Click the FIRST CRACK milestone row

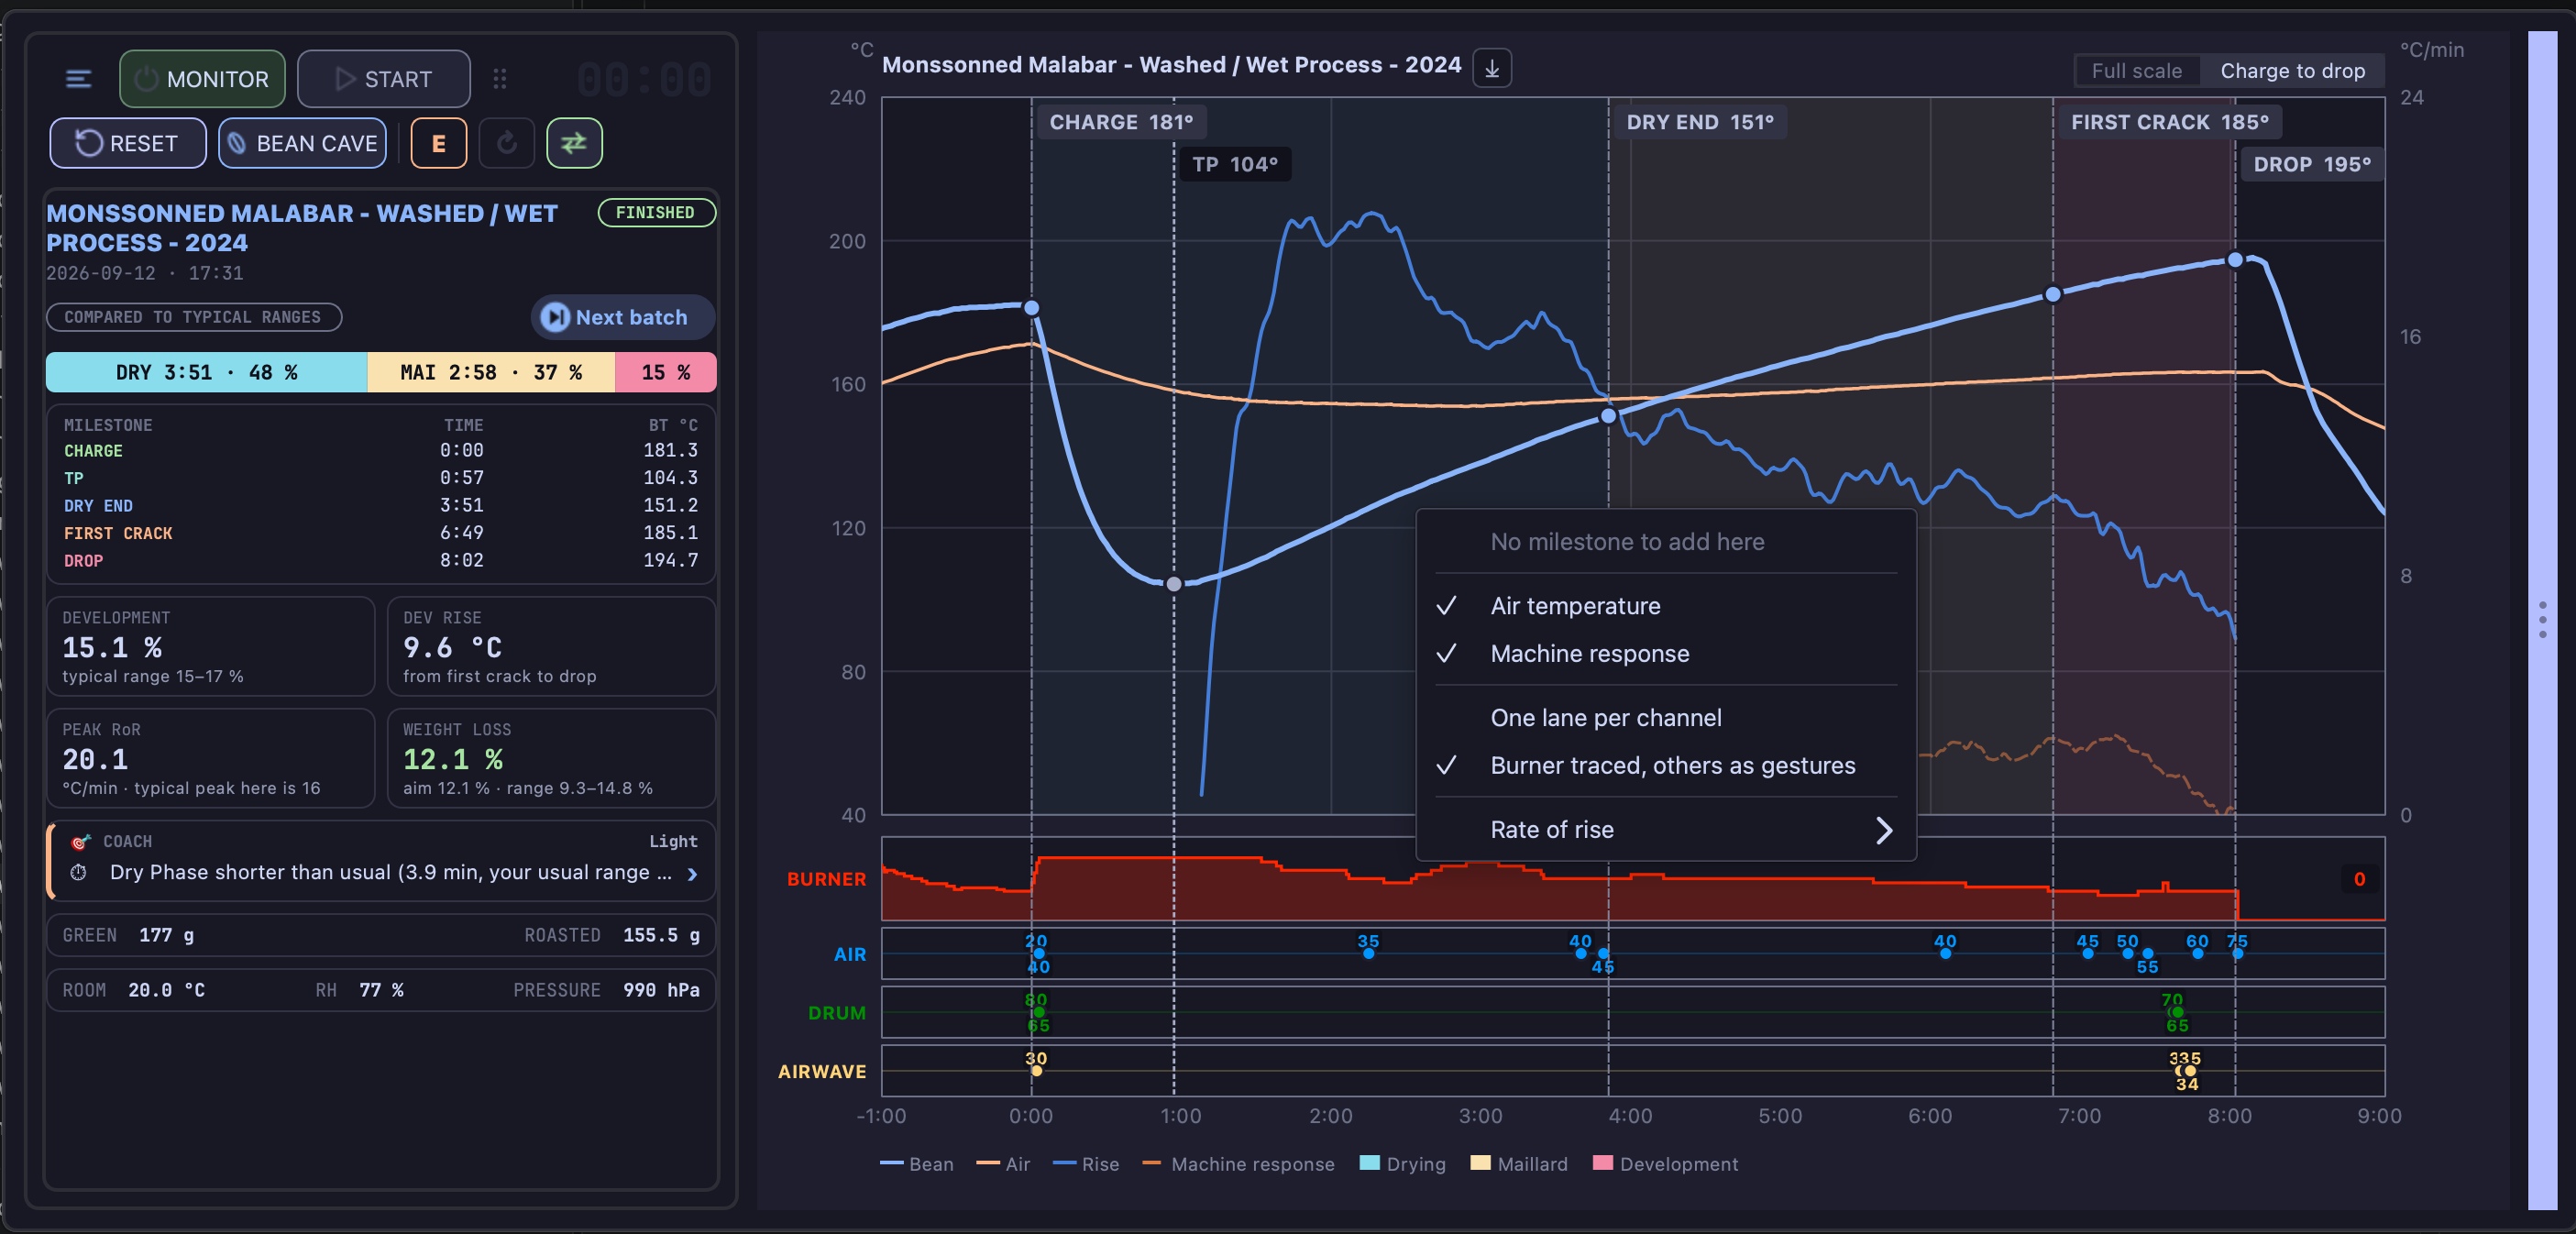381,533
